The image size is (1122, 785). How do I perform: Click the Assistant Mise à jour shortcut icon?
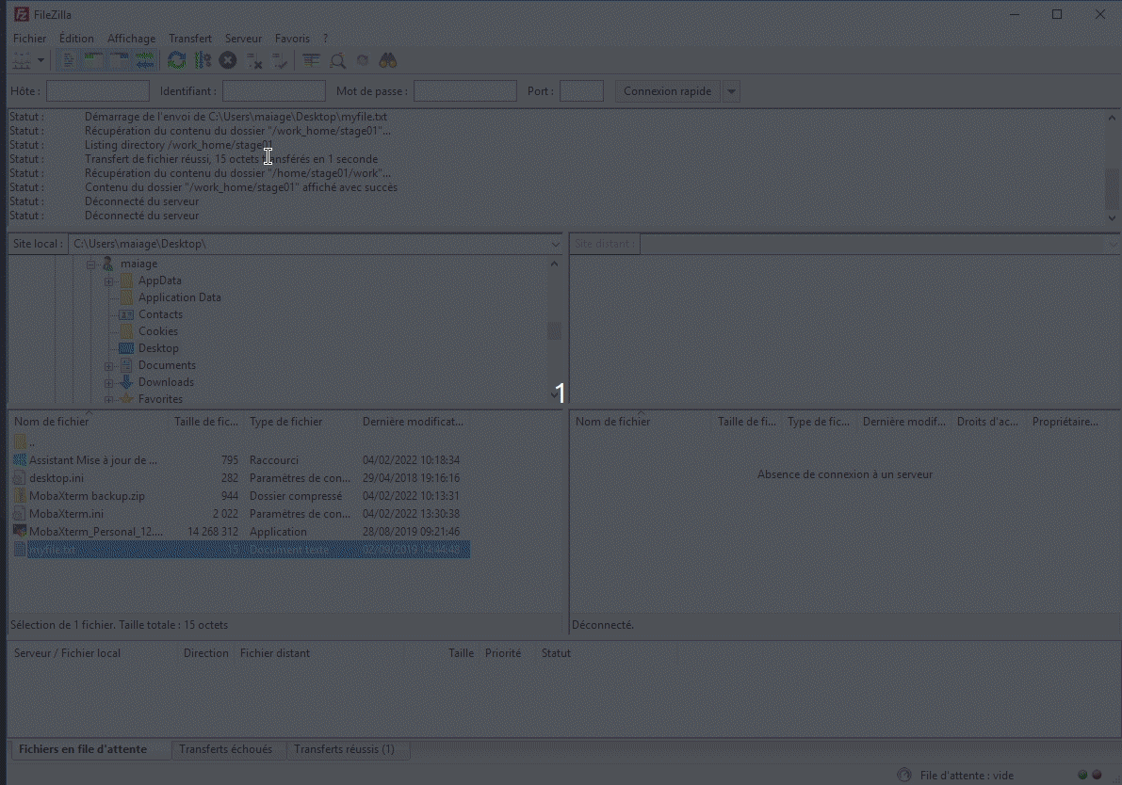[x=20, y=459]
